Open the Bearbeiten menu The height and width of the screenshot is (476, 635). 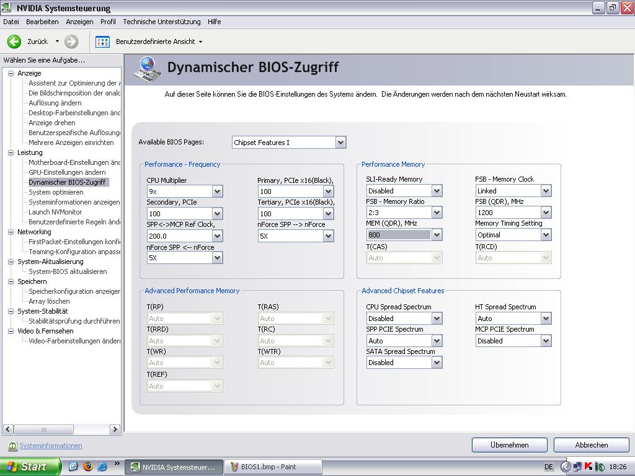click(42, 22)
